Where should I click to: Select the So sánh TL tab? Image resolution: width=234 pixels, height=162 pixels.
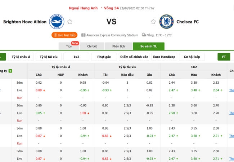coord(148,46)
